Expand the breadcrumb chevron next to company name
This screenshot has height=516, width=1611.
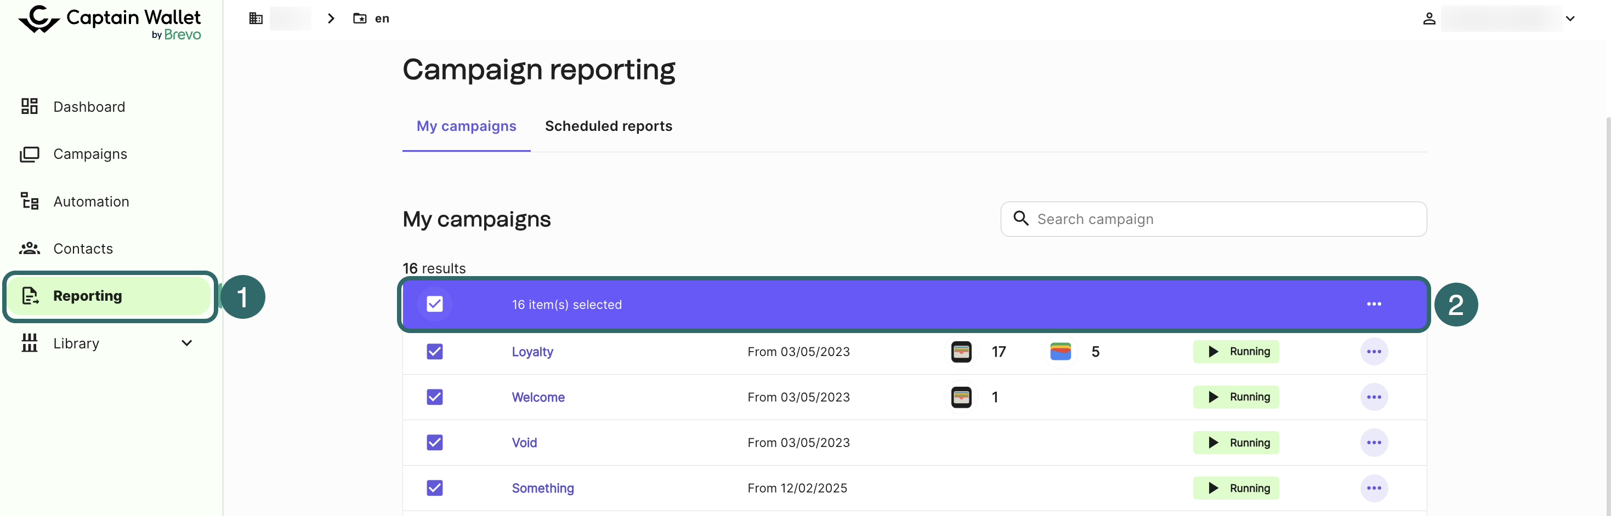[331, 18]
